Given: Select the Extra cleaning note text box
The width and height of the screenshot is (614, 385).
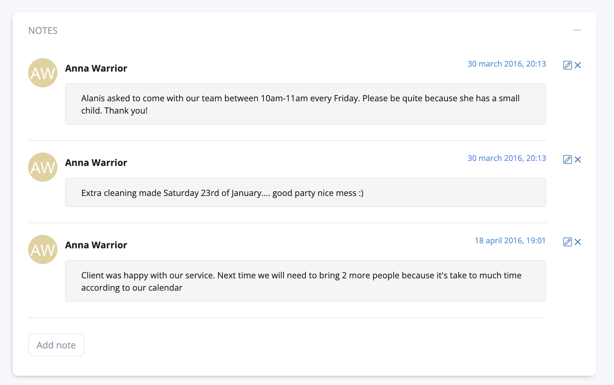Looking at the screenshot, I should click(x=305, y=192).
